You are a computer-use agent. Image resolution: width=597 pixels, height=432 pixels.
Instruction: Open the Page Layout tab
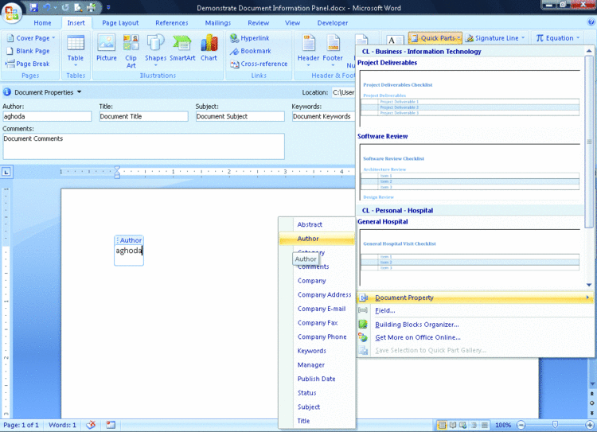coord(120,23)
